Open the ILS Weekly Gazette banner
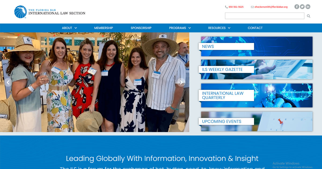 point(257,69)
